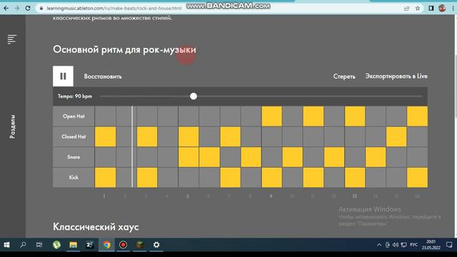The image size is (457, 257).
Task: Pause the rock beat playback
Action: (x=63, y=76)
